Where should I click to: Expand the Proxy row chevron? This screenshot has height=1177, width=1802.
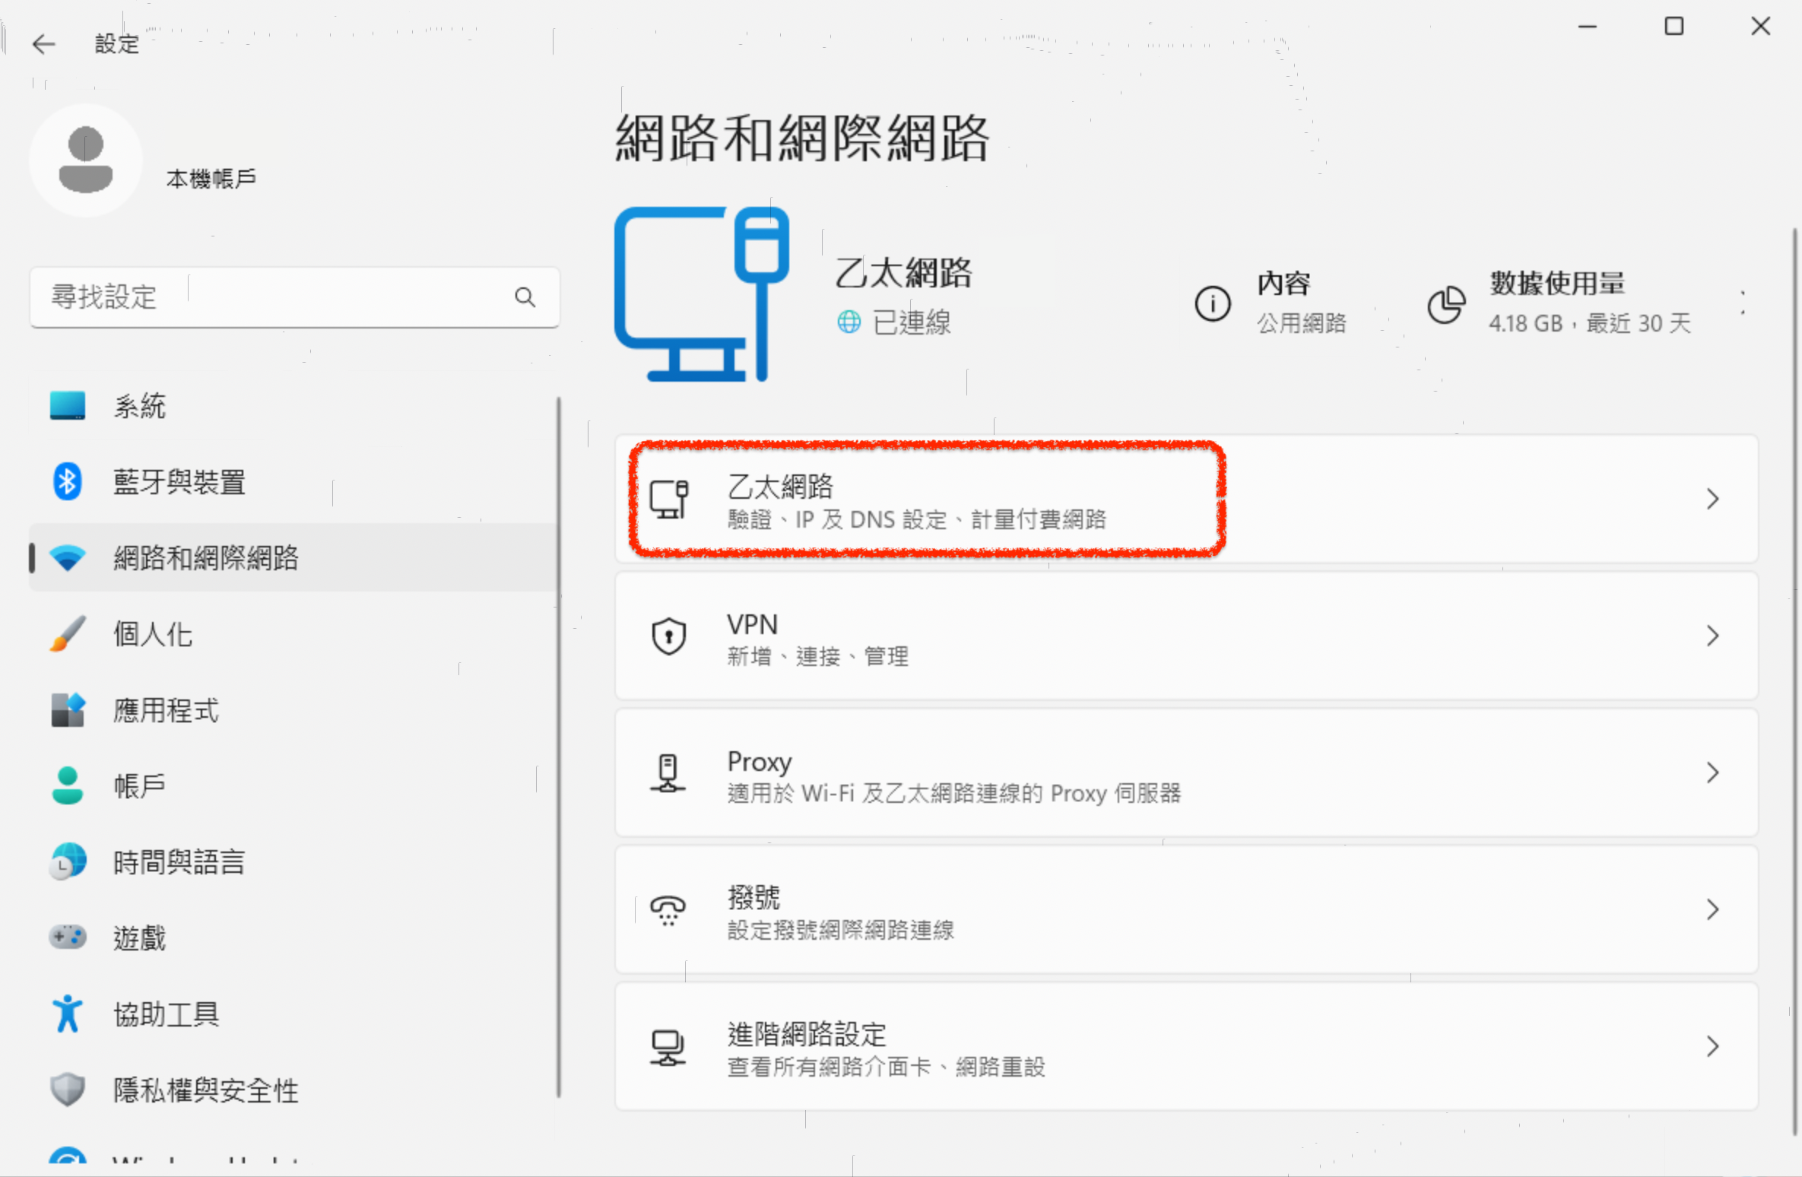pos(1712,773)
